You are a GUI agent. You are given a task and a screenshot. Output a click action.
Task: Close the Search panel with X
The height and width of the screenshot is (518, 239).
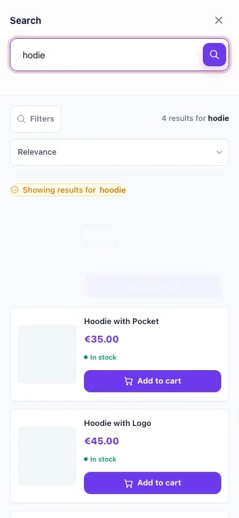(219, 20)
